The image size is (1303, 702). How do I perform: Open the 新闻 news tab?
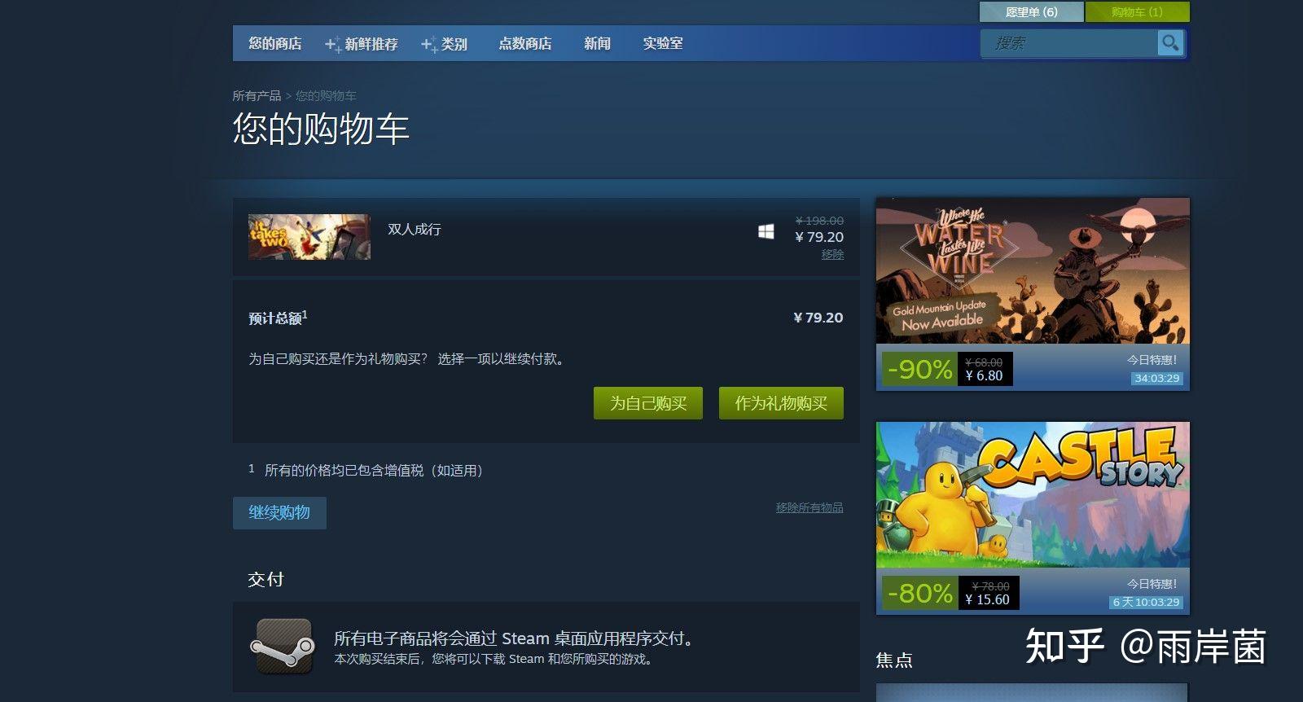(597, 43)
